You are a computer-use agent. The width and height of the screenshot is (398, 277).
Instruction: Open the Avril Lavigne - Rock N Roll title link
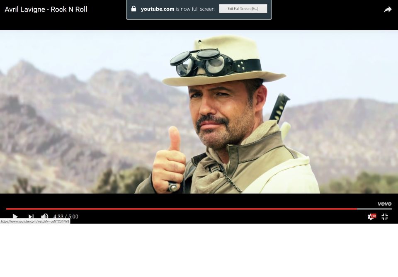46,10
